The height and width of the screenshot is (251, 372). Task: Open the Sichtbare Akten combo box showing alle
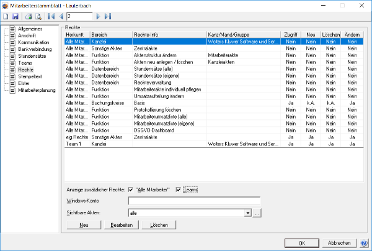pos(190,213)
